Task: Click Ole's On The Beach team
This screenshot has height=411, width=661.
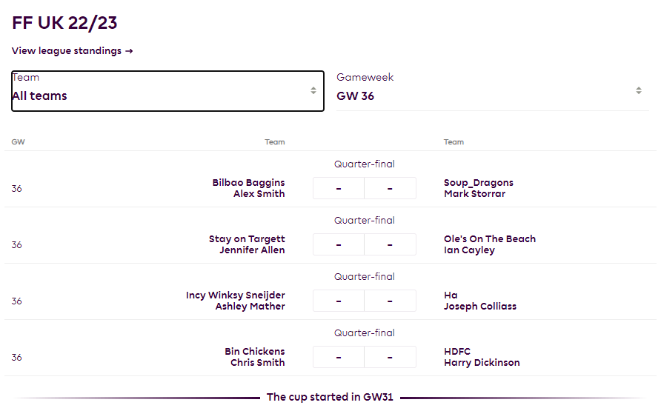Action: coord(490,238)
